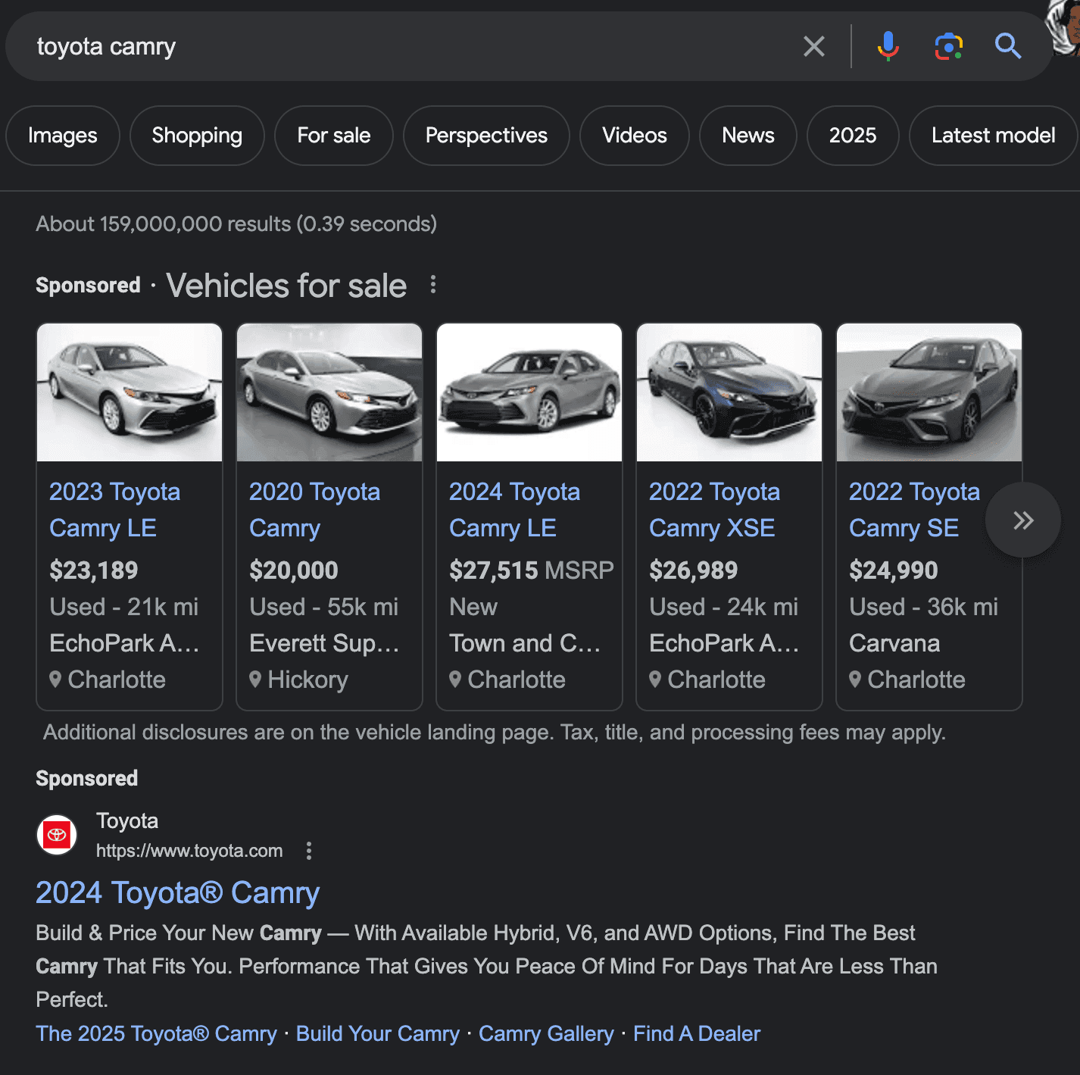Apply the Latest model filter chip

coord(993,136)
